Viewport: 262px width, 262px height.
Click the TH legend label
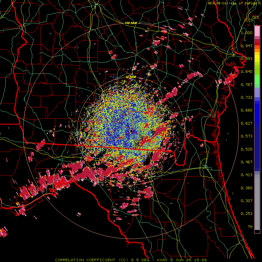250,227
